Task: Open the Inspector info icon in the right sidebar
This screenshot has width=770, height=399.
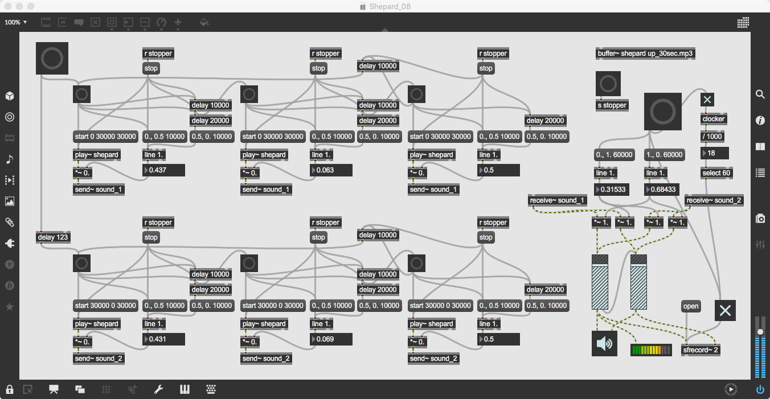Action: click(760, 120)
